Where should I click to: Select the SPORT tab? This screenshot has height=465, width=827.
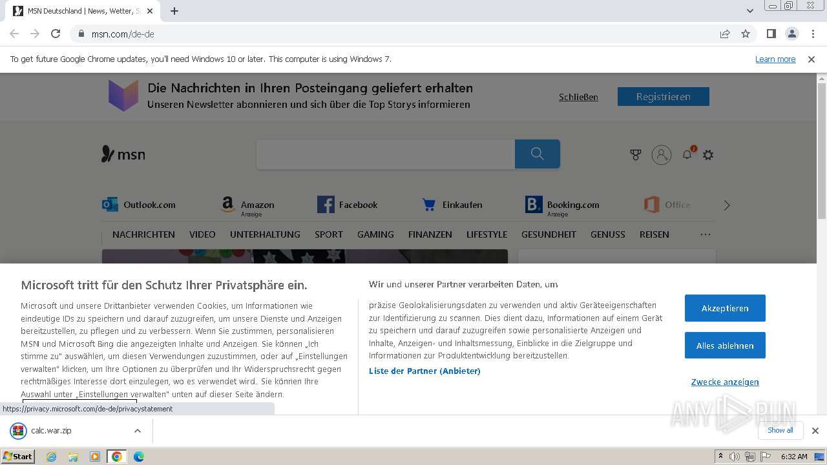(x=329, y=234)
